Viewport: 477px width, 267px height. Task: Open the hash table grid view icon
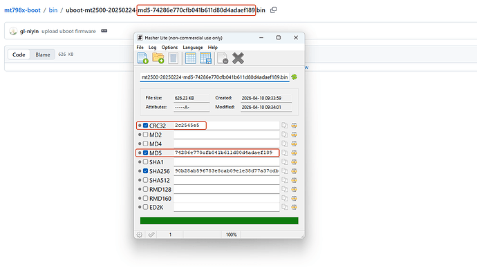190,58
